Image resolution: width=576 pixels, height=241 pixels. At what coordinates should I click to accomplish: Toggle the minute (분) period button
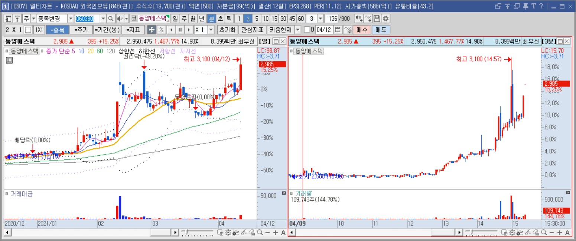point(211,19)
